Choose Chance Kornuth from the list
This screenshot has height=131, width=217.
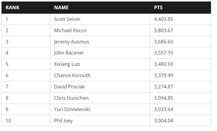72,76
